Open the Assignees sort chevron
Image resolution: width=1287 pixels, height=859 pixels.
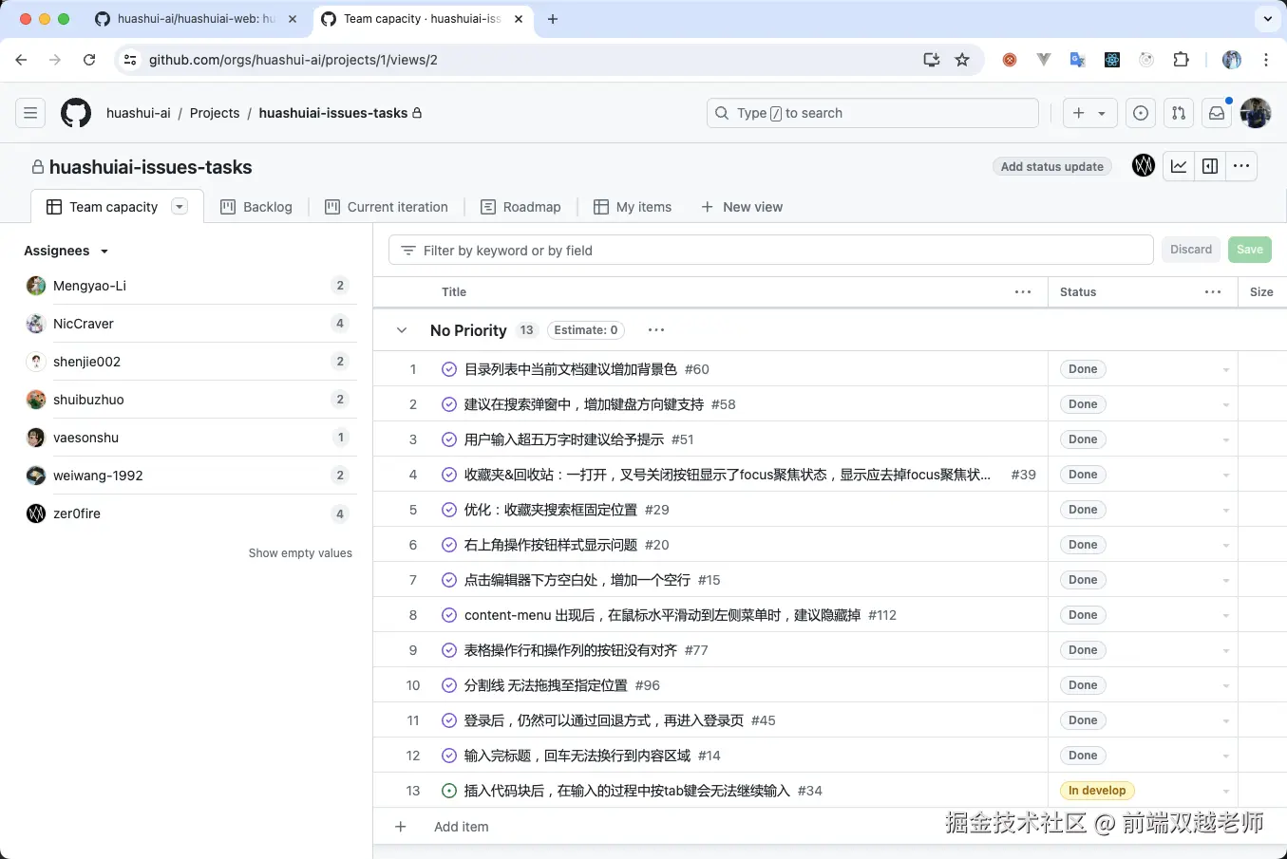coord(104,251)
